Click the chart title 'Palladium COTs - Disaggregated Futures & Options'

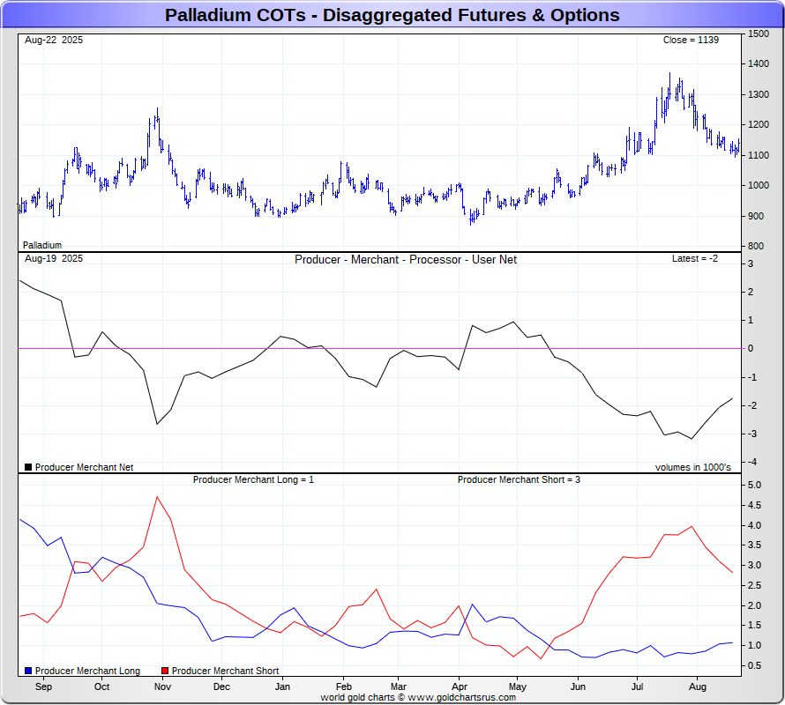392,15
